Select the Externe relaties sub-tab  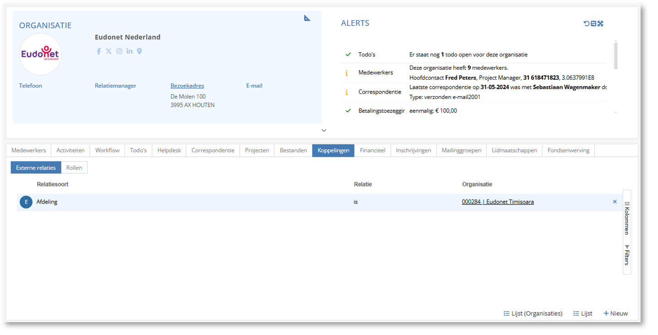[36, 168]
